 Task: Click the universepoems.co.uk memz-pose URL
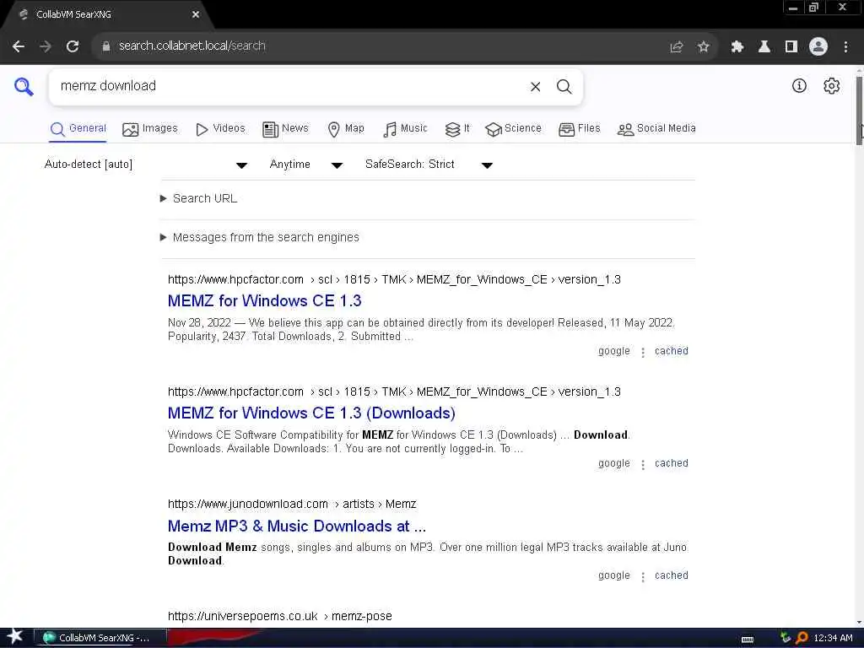[280, 616]
